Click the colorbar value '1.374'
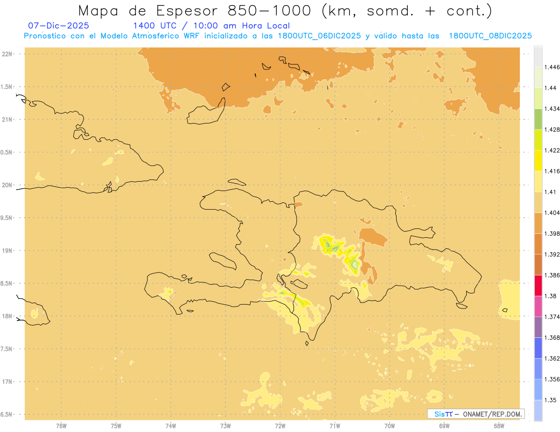560x432 pixels. point(553,317)
